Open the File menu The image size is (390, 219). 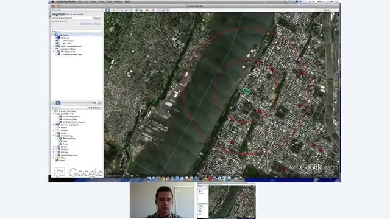80,1
